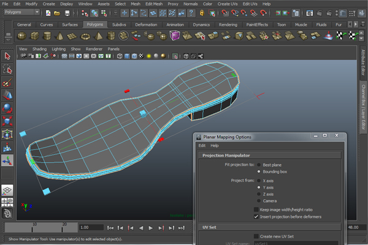Screen dimensions: 368x245
Task: Show the previous shelf tabs with the left arrow
Action: coord(350,24)
